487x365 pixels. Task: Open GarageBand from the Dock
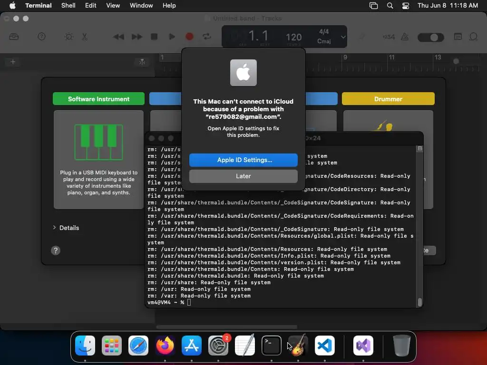pyautogui.click(x=298, y=345)
